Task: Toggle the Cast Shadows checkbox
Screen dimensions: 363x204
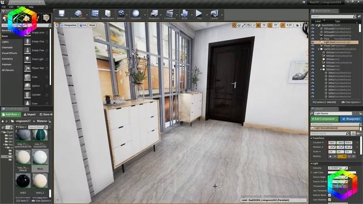Action: [x=330, y=200]
